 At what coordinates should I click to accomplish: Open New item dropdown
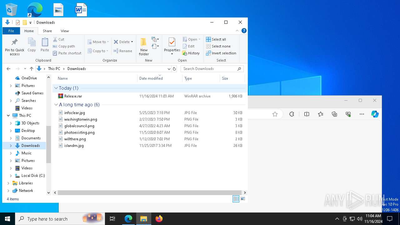(x=155, y=39)
